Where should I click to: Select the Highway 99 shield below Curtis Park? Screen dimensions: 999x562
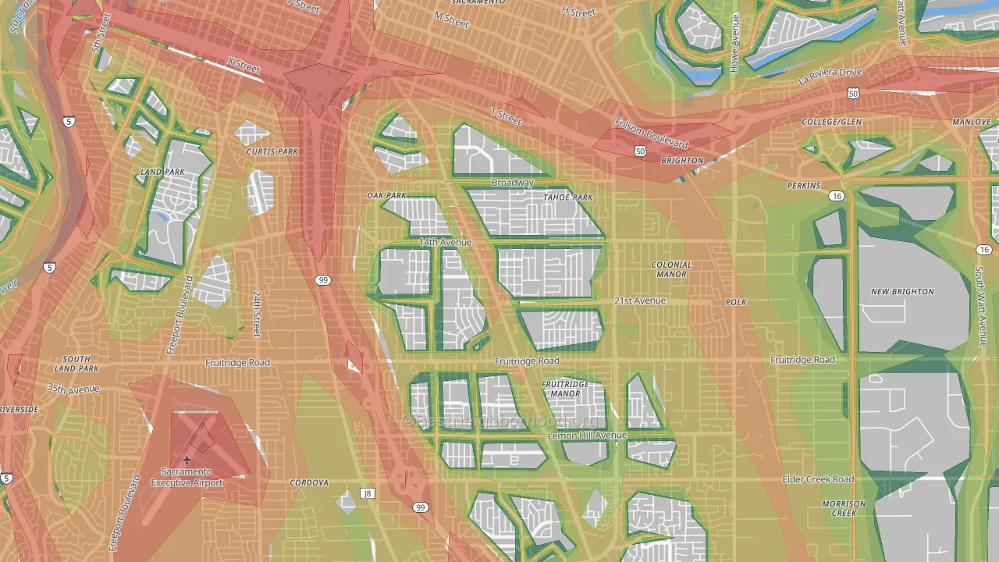pyautogui.click(x=322, y=279)
